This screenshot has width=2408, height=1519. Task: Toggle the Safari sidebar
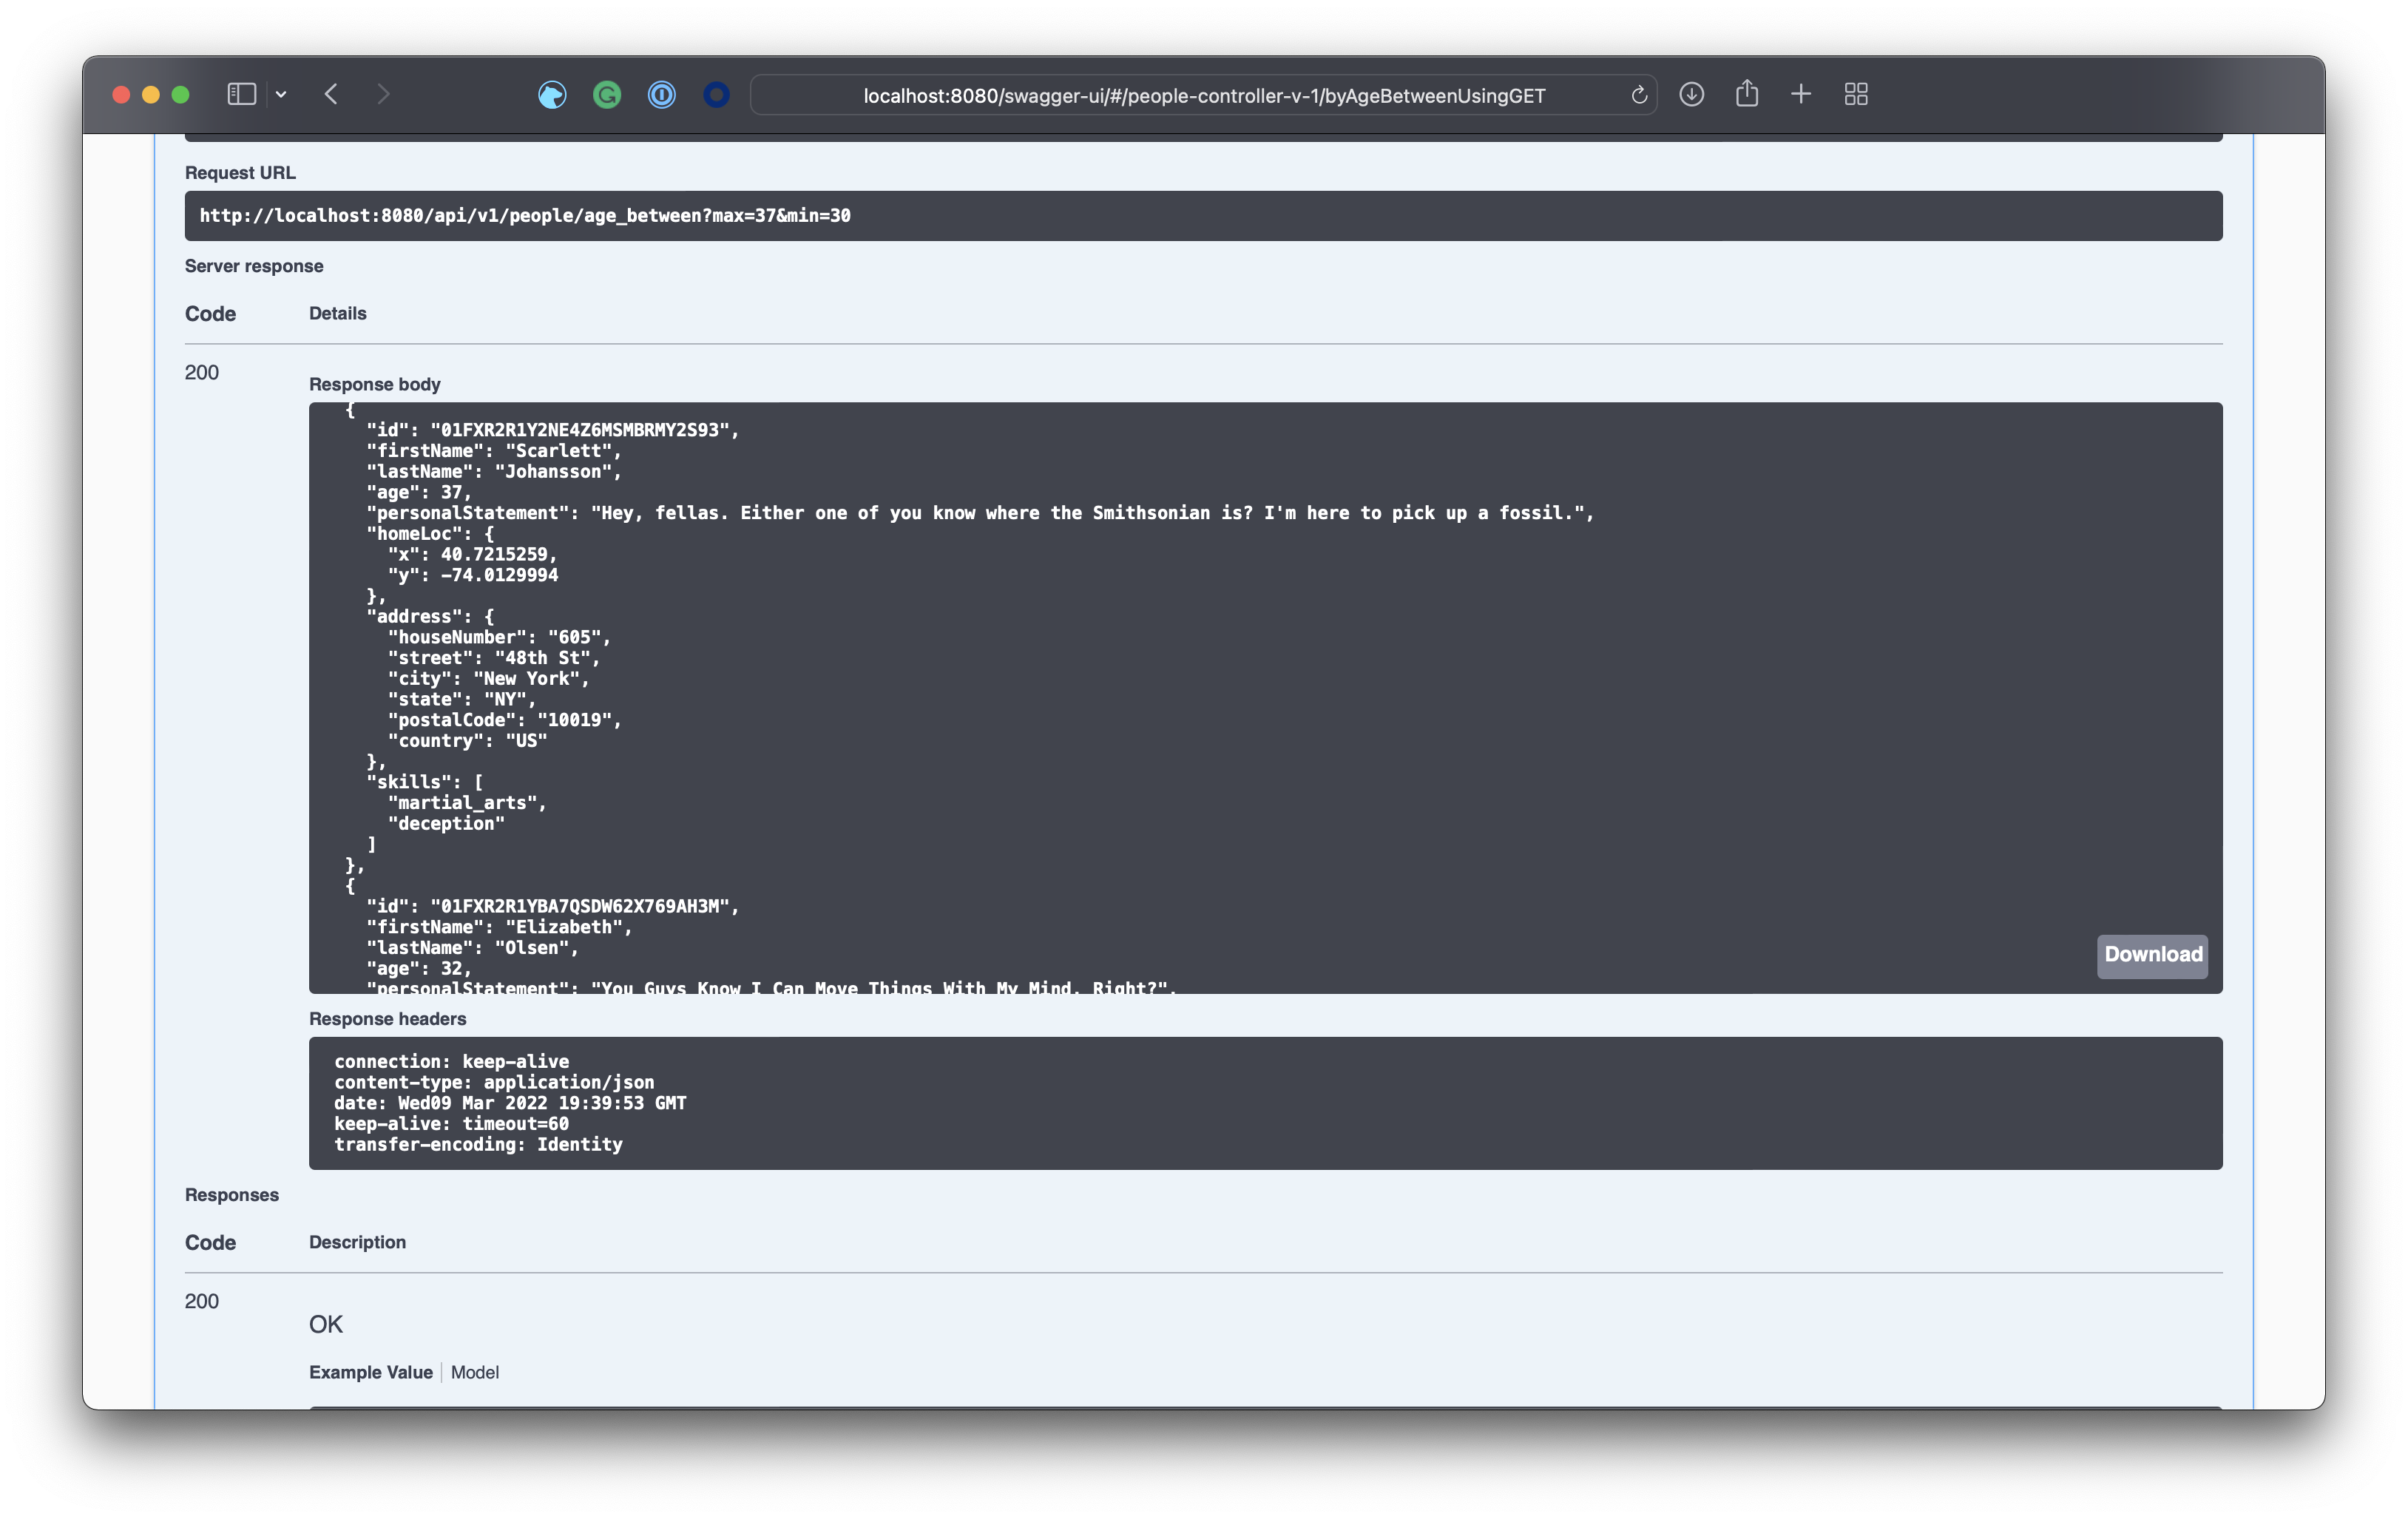click(241, 94)
